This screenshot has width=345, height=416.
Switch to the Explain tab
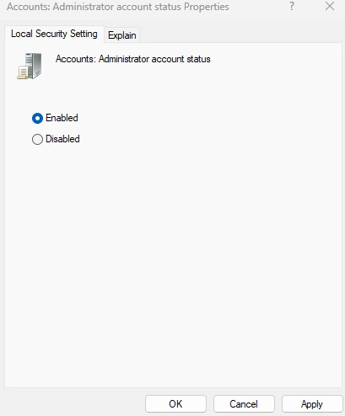122,35
